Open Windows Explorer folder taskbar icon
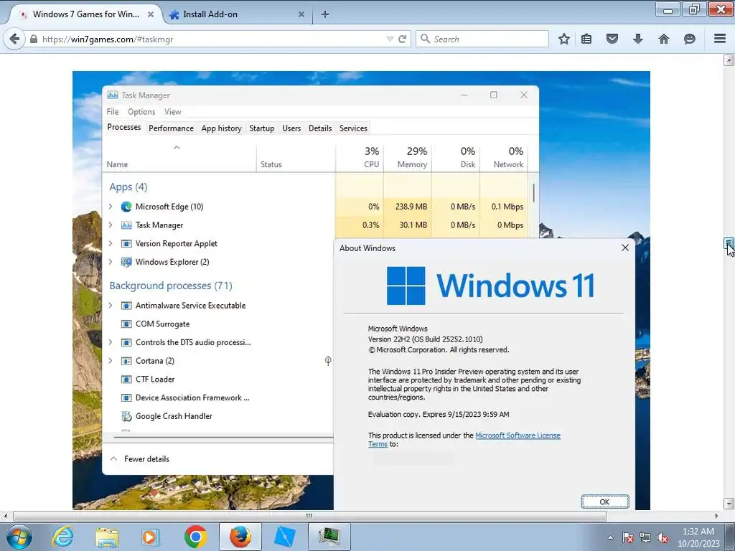Viewport: 735px width, 551px height. pos(107,537)
